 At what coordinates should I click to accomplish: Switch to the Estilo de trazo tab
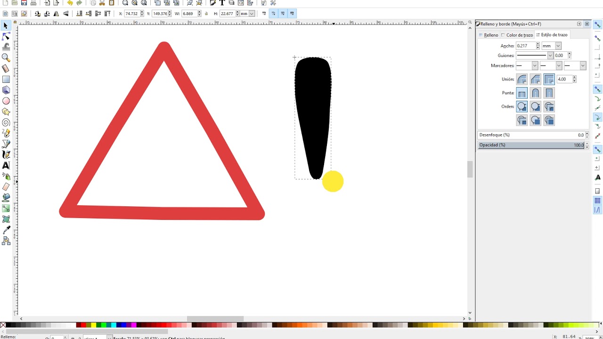[552, 35]
